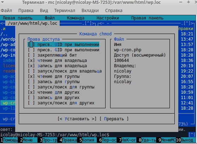This screenshot has width=197, height=144.
Task: Open mc 'Левая панель' menu
Action: coord(17,18)
